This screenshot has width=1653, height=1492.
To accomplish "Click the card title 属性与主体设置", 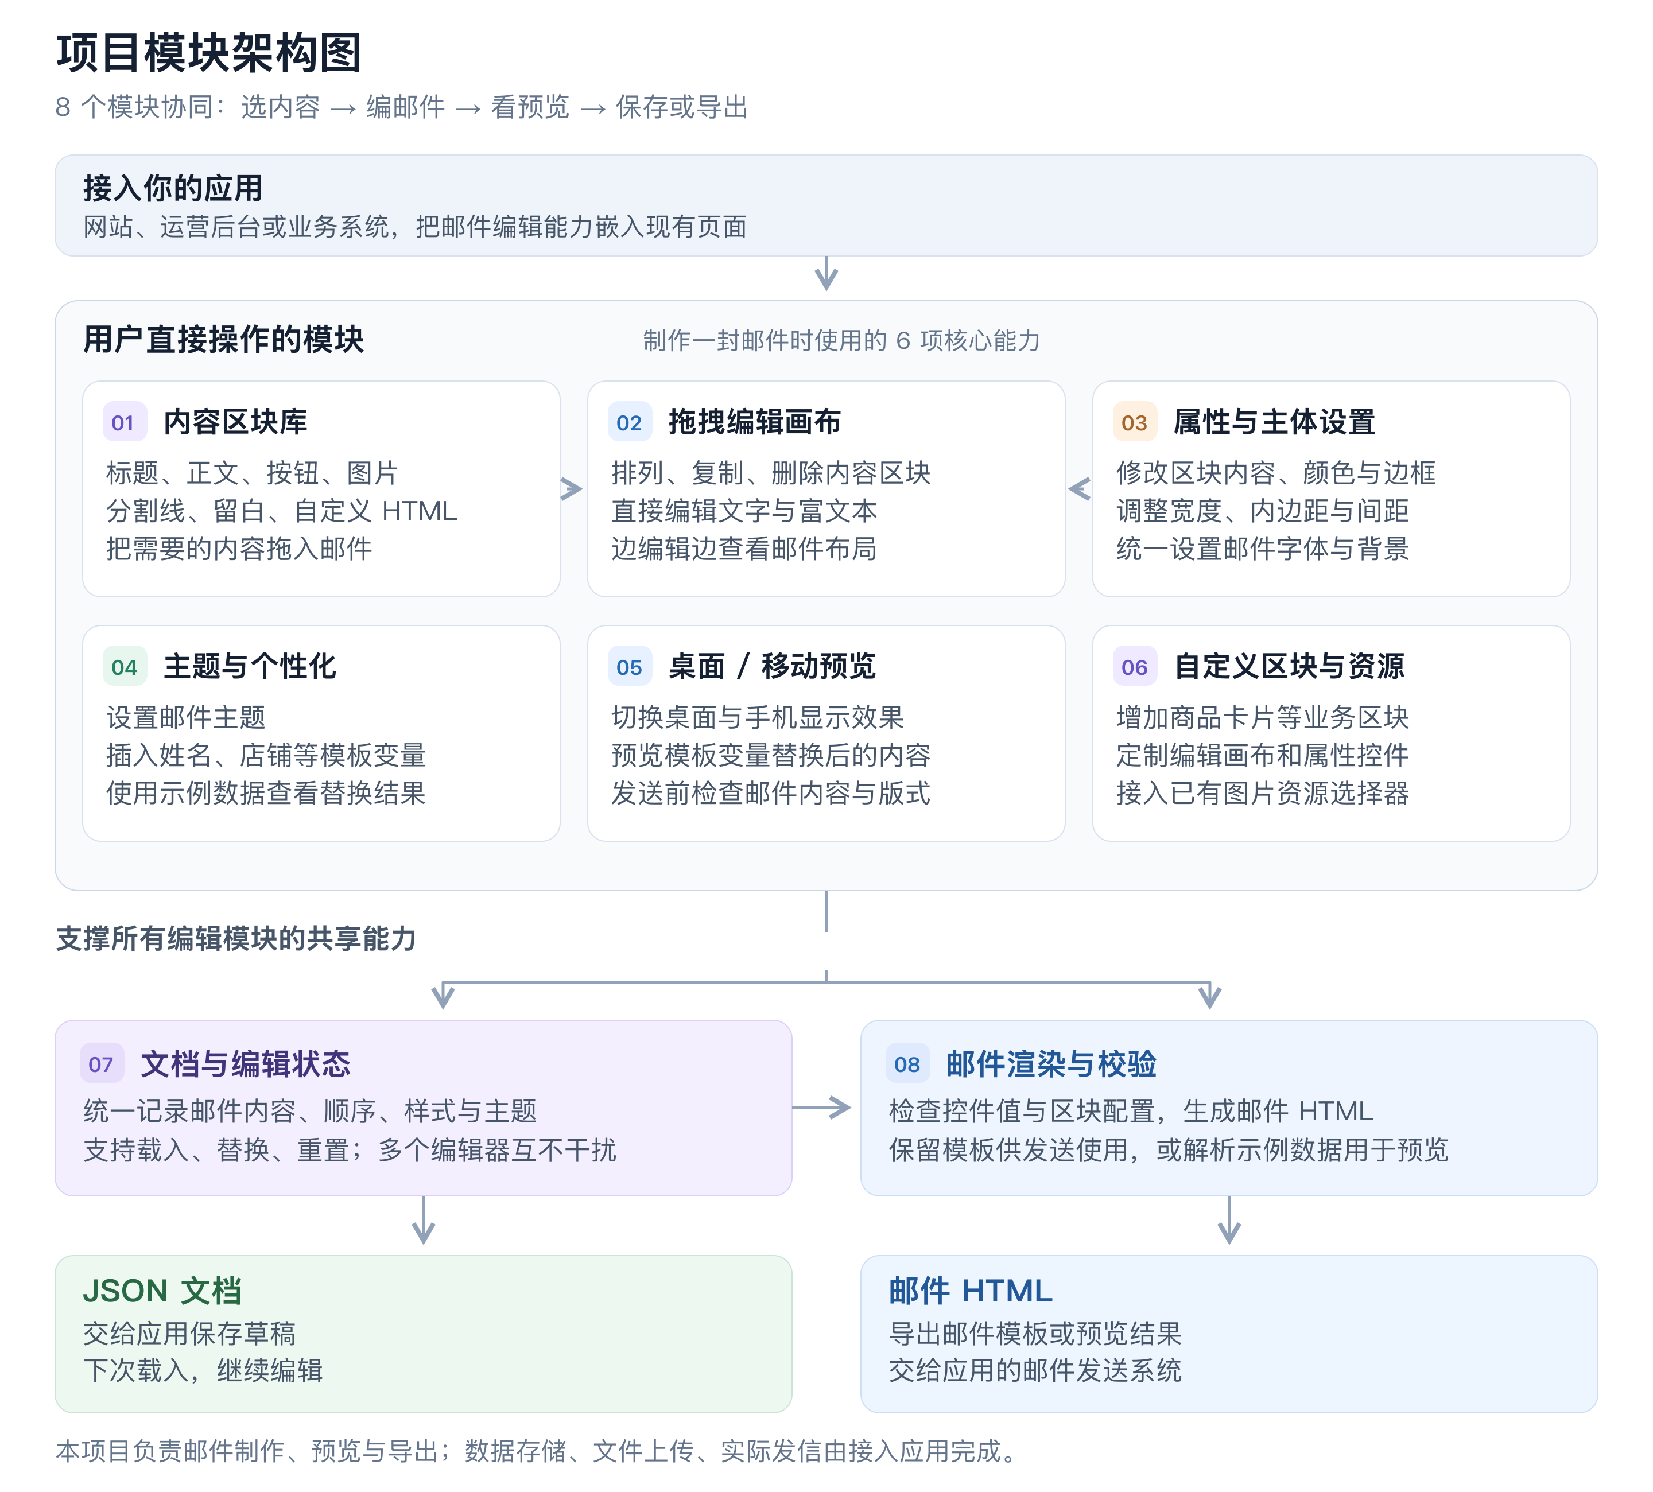I will pyautogui.click(x=1275, y=422).
